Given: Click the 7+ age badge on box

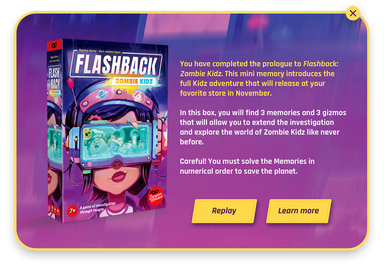Looking at the screenshot, I should click(73, 211).
